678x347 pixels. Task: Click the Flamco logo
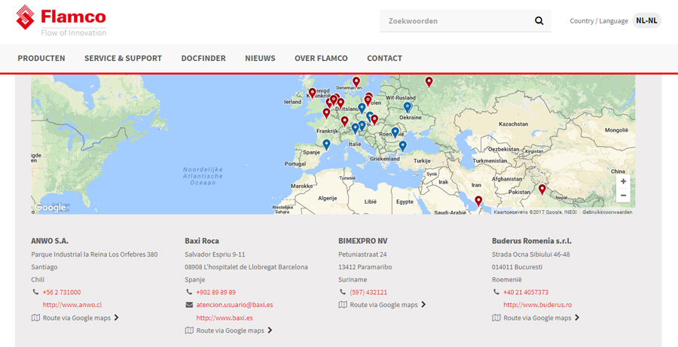pyautogui.click(x=61, y=20)
